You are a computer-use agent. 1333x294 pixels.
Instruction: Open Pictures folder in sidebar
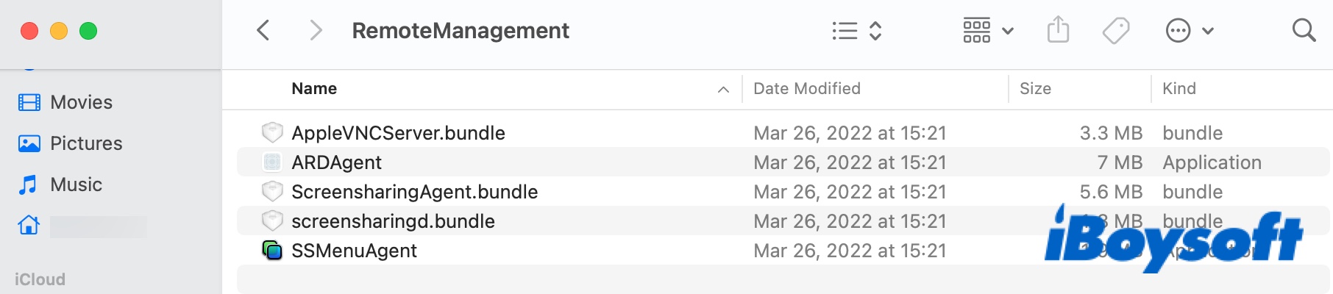coord(86,143)
